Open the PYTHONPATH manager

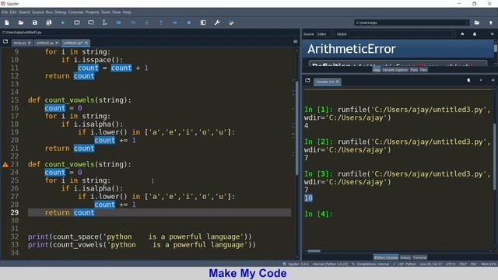(231, 23)
